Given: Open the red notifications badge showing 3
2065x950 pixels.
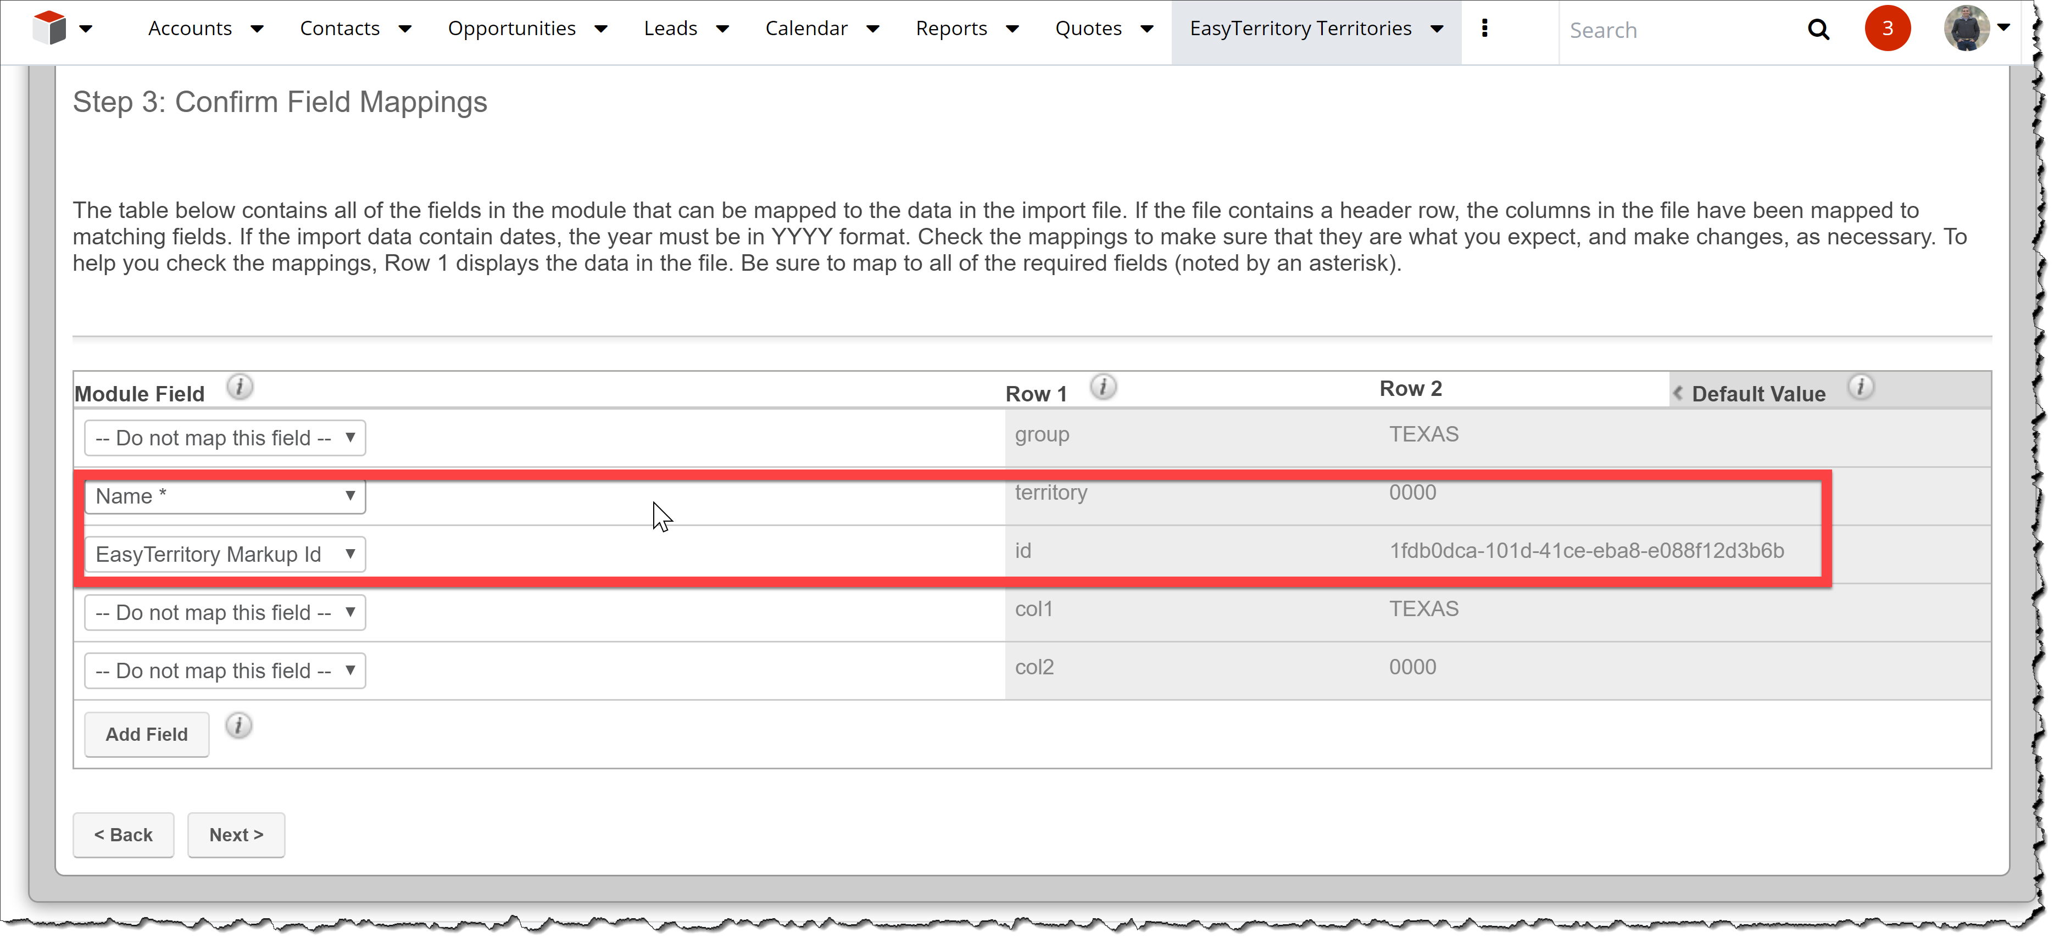Looking at the screenshot, I should [x=1887, y=29].
